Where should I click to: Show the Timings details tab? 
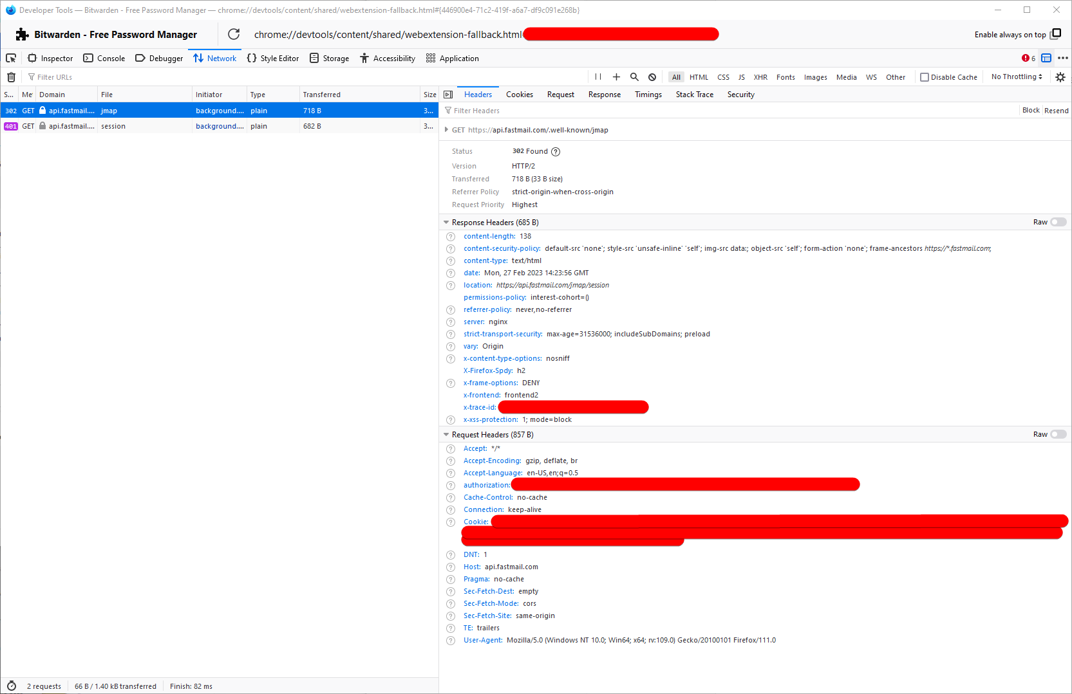[648, 95]
